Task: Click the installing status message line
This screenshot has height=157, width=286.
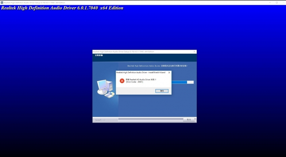Action: (158, 66)
